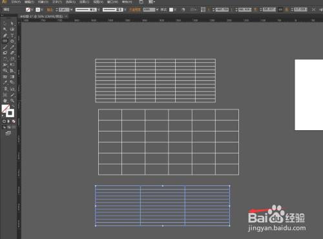Pick the Eyedropper tool

[5, 83]
